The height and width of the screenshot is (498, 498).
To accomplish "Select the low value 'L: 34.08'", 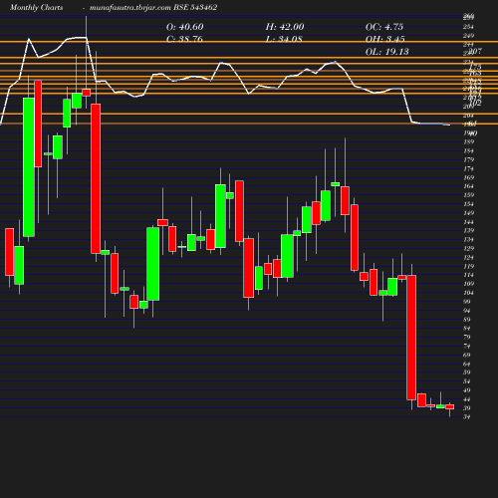I will (284, 39).
